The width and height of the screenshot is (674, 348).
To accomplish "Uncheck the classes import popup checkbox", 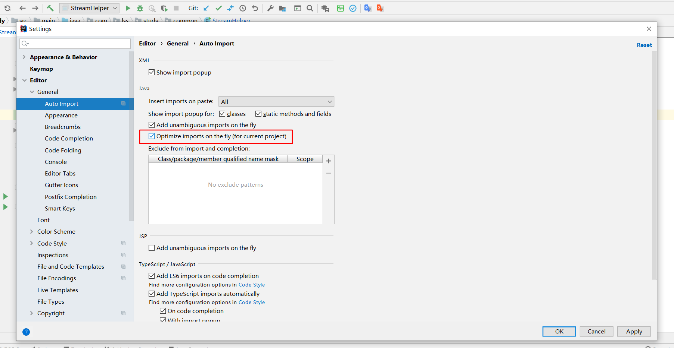I will click(222, 114).
